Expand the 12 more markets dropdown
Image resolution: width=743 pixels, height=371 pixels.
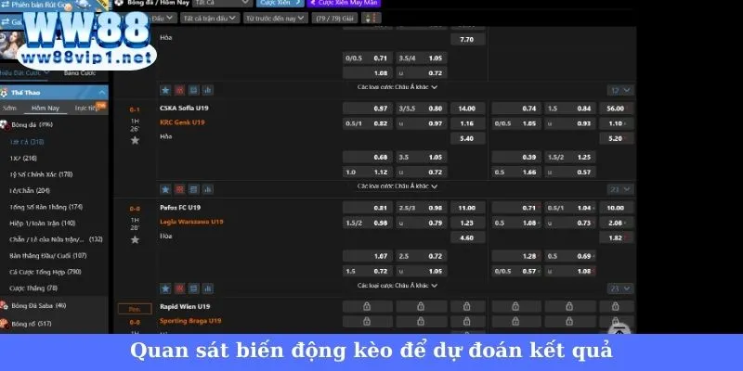(x=620, y=90)
